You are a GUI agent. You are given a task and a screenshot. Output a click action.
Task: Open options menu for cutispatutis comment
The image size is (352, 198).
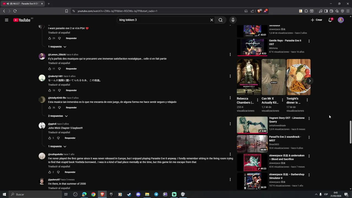(230, 154)
